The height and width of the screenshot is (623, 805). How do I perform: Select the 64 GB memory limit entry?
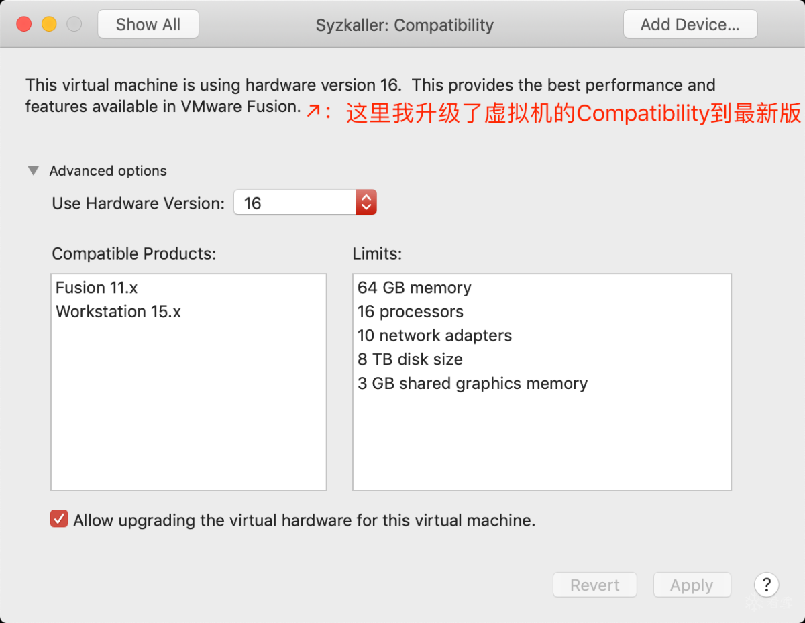click(x=414, y=288)
